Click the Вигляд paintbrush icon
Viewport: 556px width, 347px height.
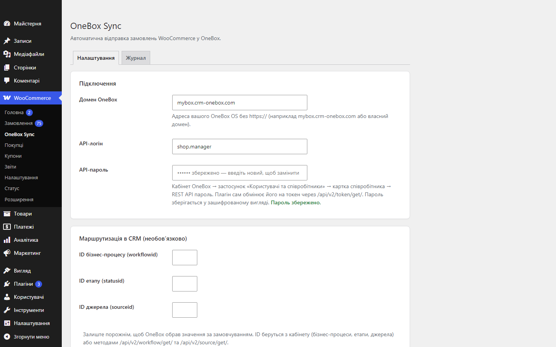pyautogui.click(x=7, y=271)
